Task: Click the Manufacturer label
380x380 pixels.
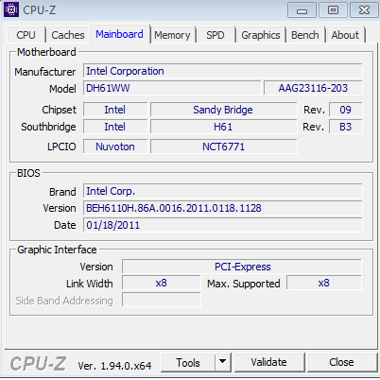Action: pyautogui.click(x=45, y=72)
